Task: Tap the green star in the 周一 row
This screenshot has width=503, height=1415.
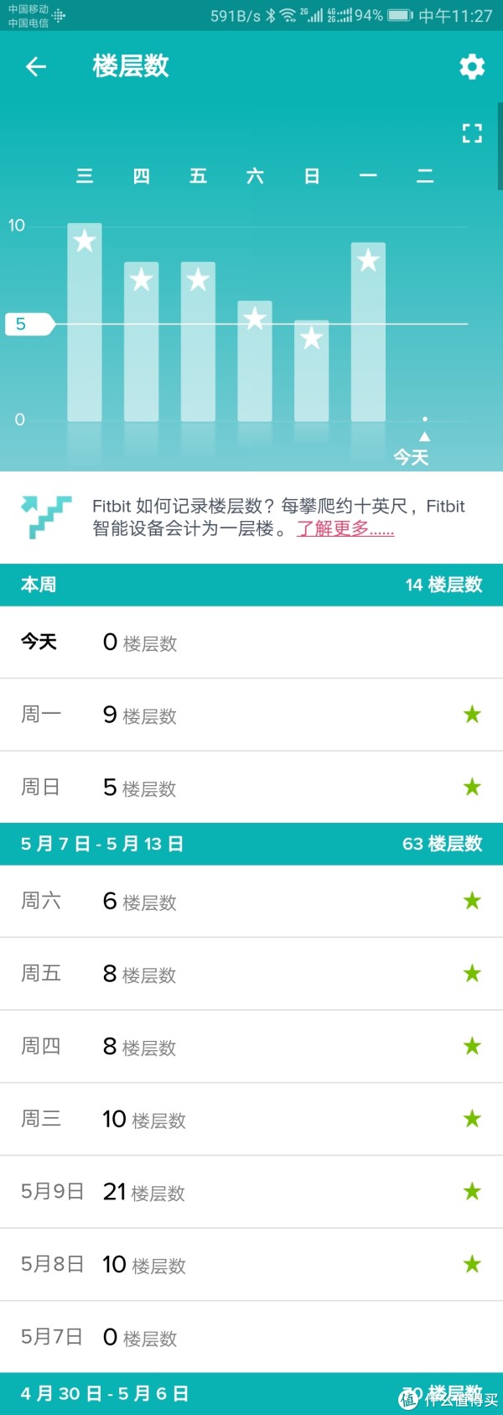Action: click(472, 715)
